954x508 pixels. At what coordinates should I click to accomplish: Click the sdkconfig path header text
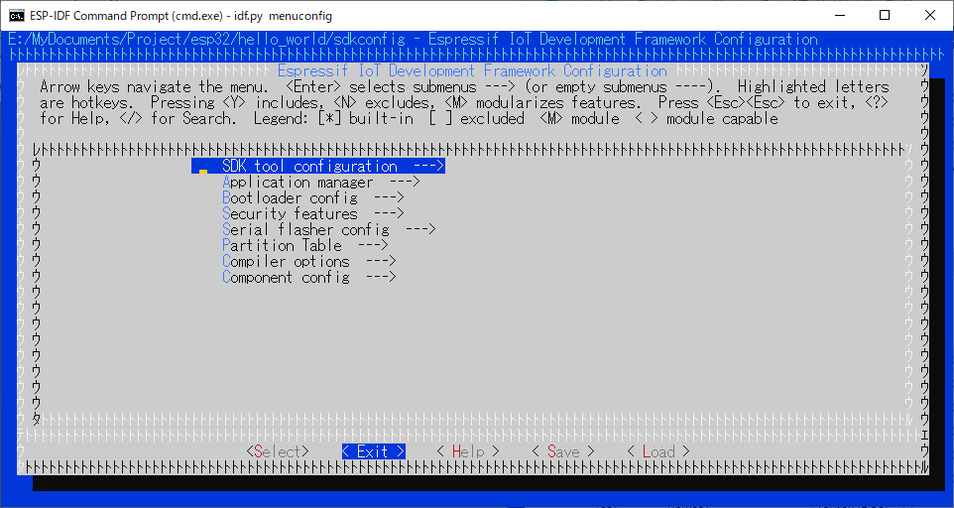point(414,40)
